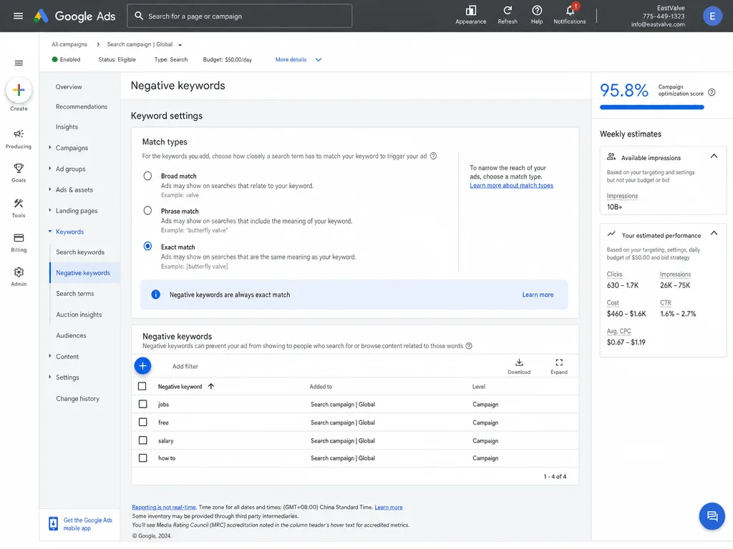The image size is (733, 549).
Task: Download the negative keywords table
Action: (519, 367)
